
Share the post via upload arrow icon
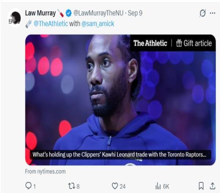(213, 186)
